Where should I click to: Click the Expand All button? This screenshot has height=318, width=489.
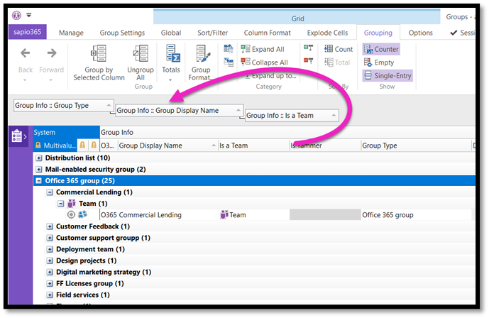263,49
